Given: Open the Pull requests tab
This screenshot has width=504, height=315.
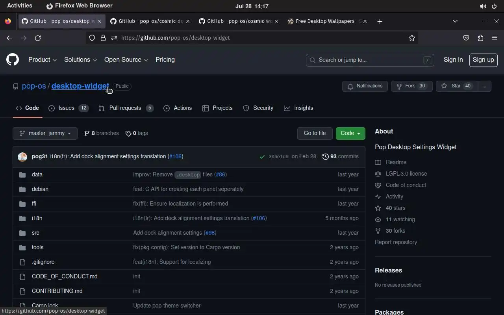Looking at the screenshot, I should (126, 108).
